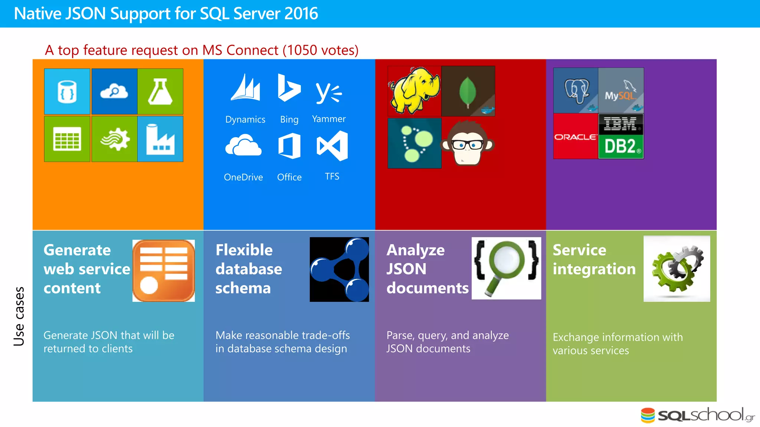Click the slide title 'Native JSON Support for SQL Server 2016'
The width and height of the screenshot is (760, 427).
(166, 13)
